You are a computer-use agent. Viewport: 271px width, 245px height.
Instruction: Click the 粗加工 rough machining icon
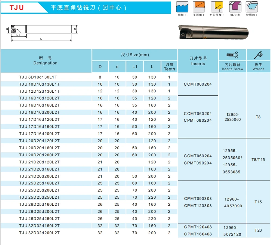[x=182, y=7]
